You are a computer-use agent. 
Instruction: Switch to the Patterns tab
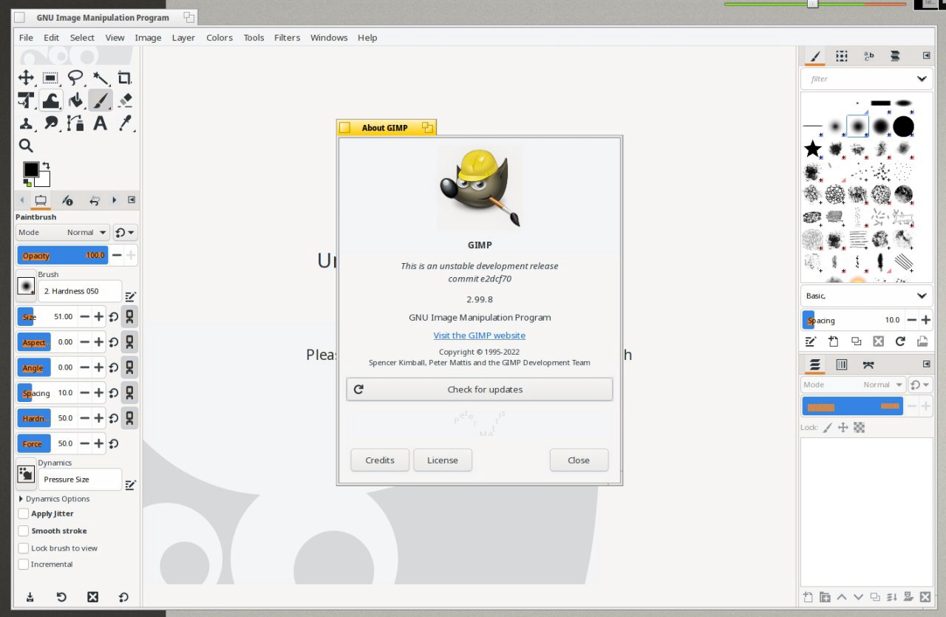pos(841,56)
